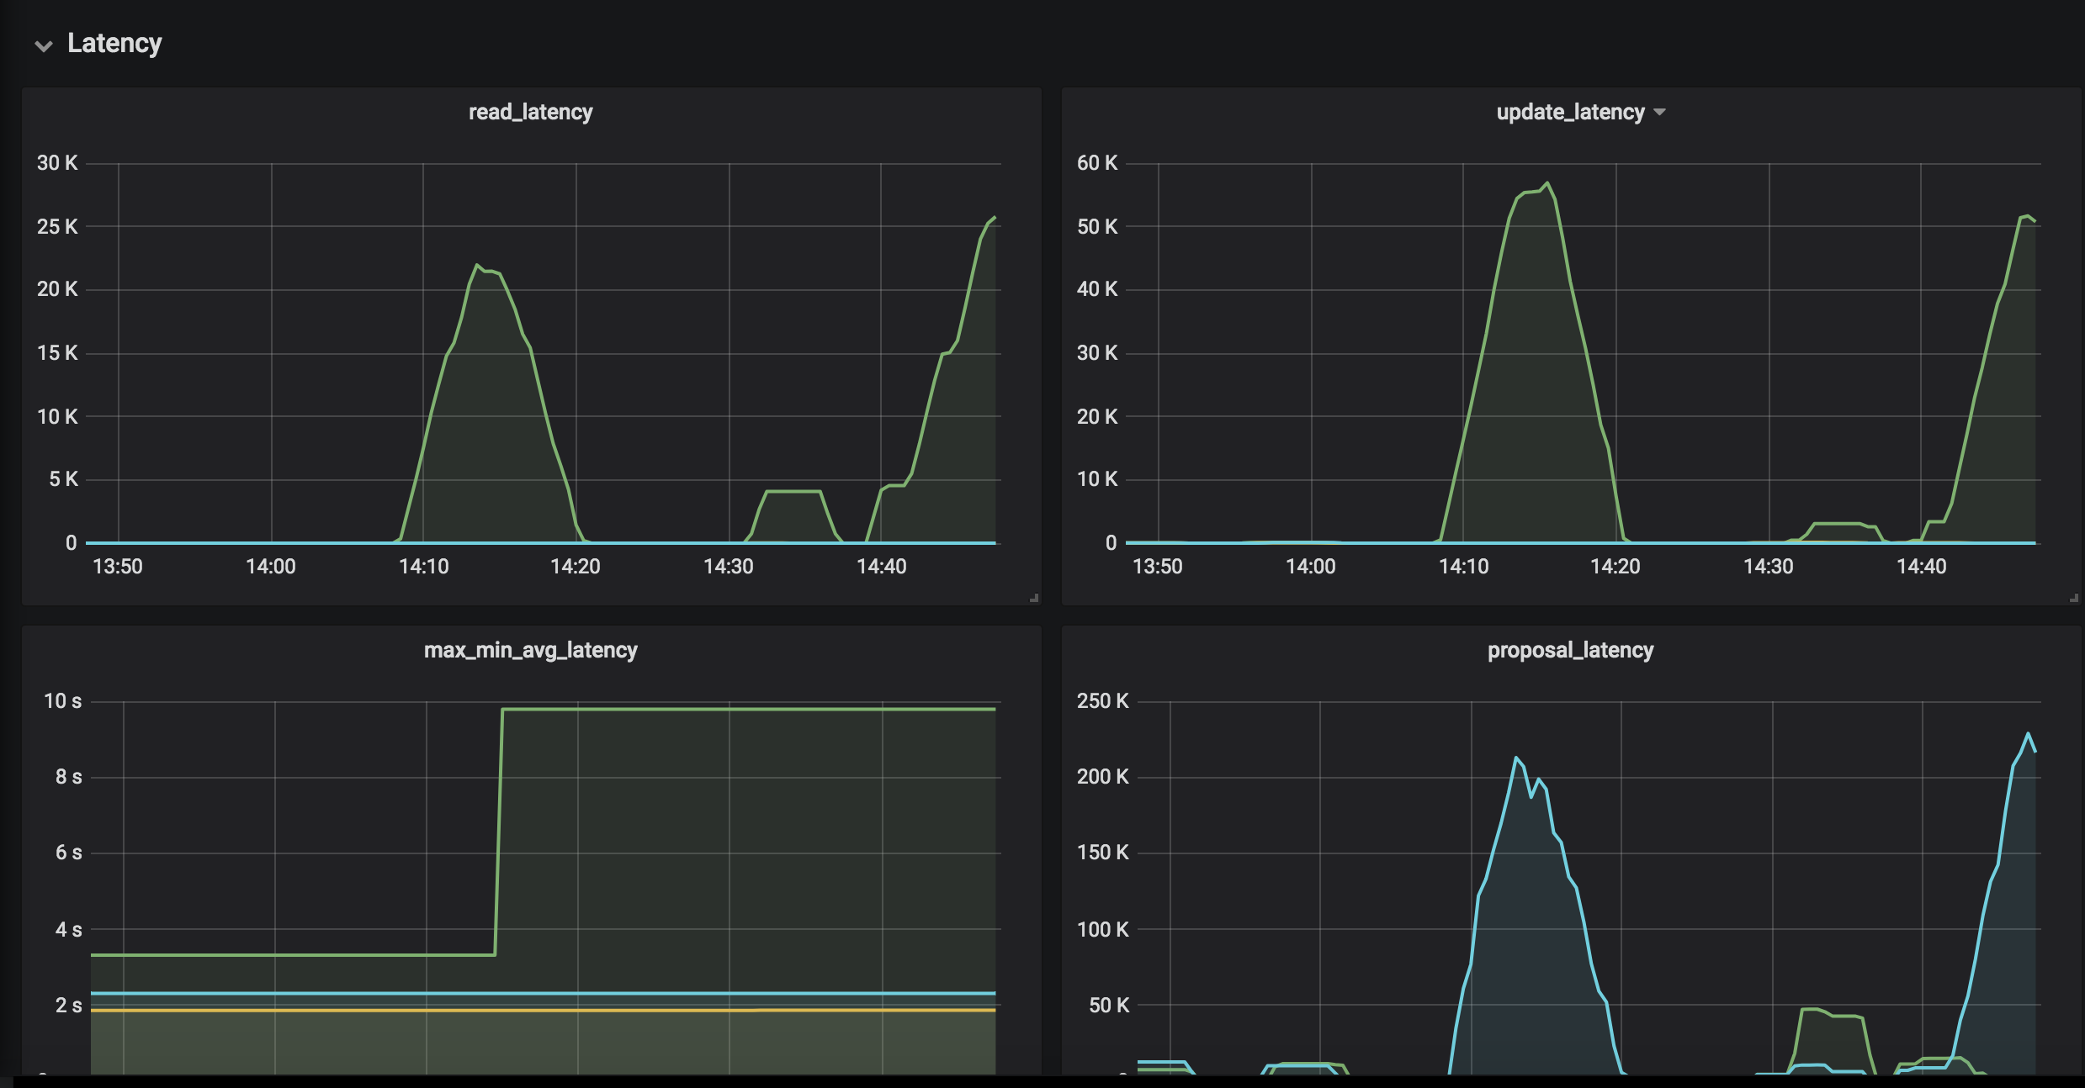Click the 14:30 label on update_latency axis
This screenshot has width=2085, height=1088.
click(x=1768, y=567)
